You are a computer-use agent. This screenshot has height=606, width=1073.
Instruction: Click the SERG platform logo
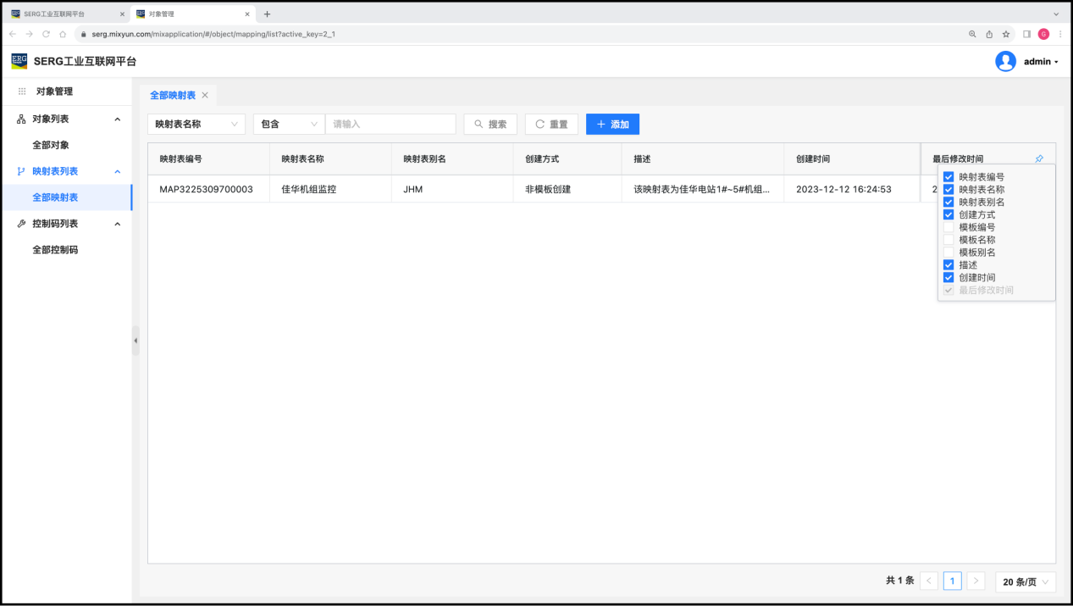click(x=19, y=61)
